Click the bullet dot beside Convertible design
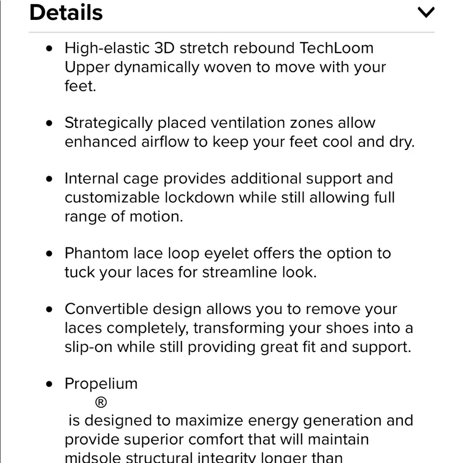Screen dimensions: 463x463 50,309
